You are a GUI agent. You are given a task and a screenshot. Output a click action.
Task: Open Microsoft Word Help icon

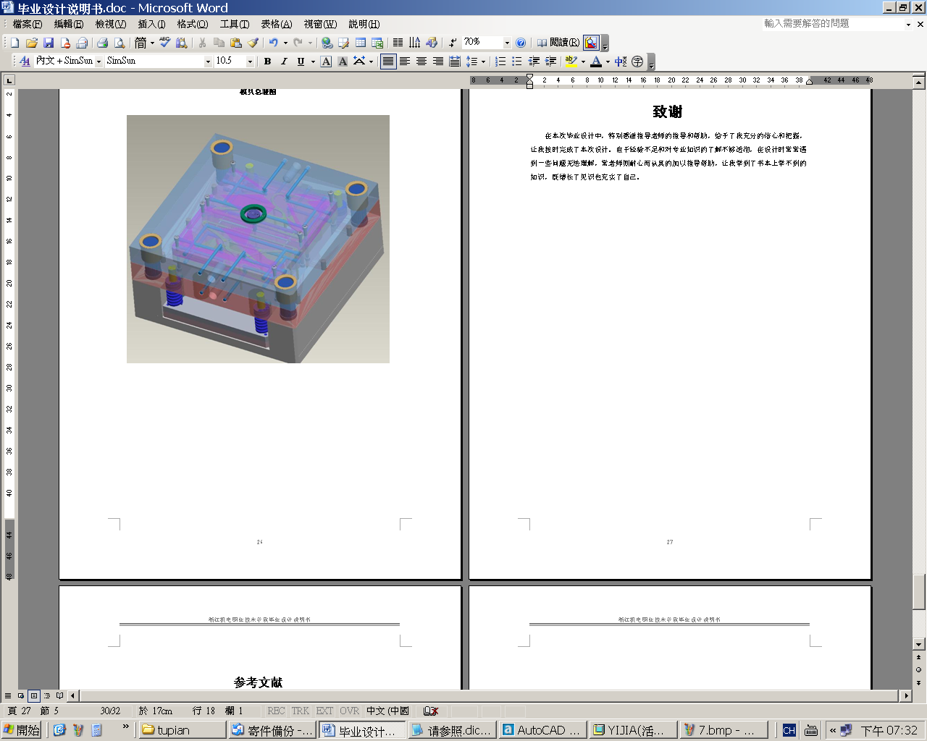(520, 43)
